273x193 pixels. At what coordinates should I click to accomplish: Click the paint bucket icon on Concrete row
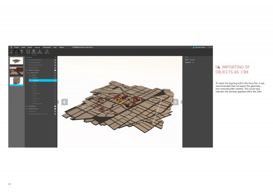[55, 80]
